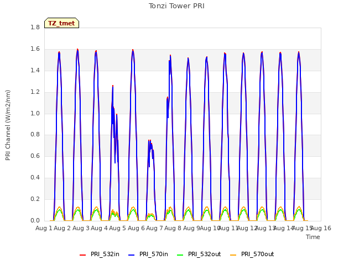The width and height of the screenshot is (354, 265).
Task: Click the jagged Aug 4 peak near 1.25
Action: [x=113, y=86]
